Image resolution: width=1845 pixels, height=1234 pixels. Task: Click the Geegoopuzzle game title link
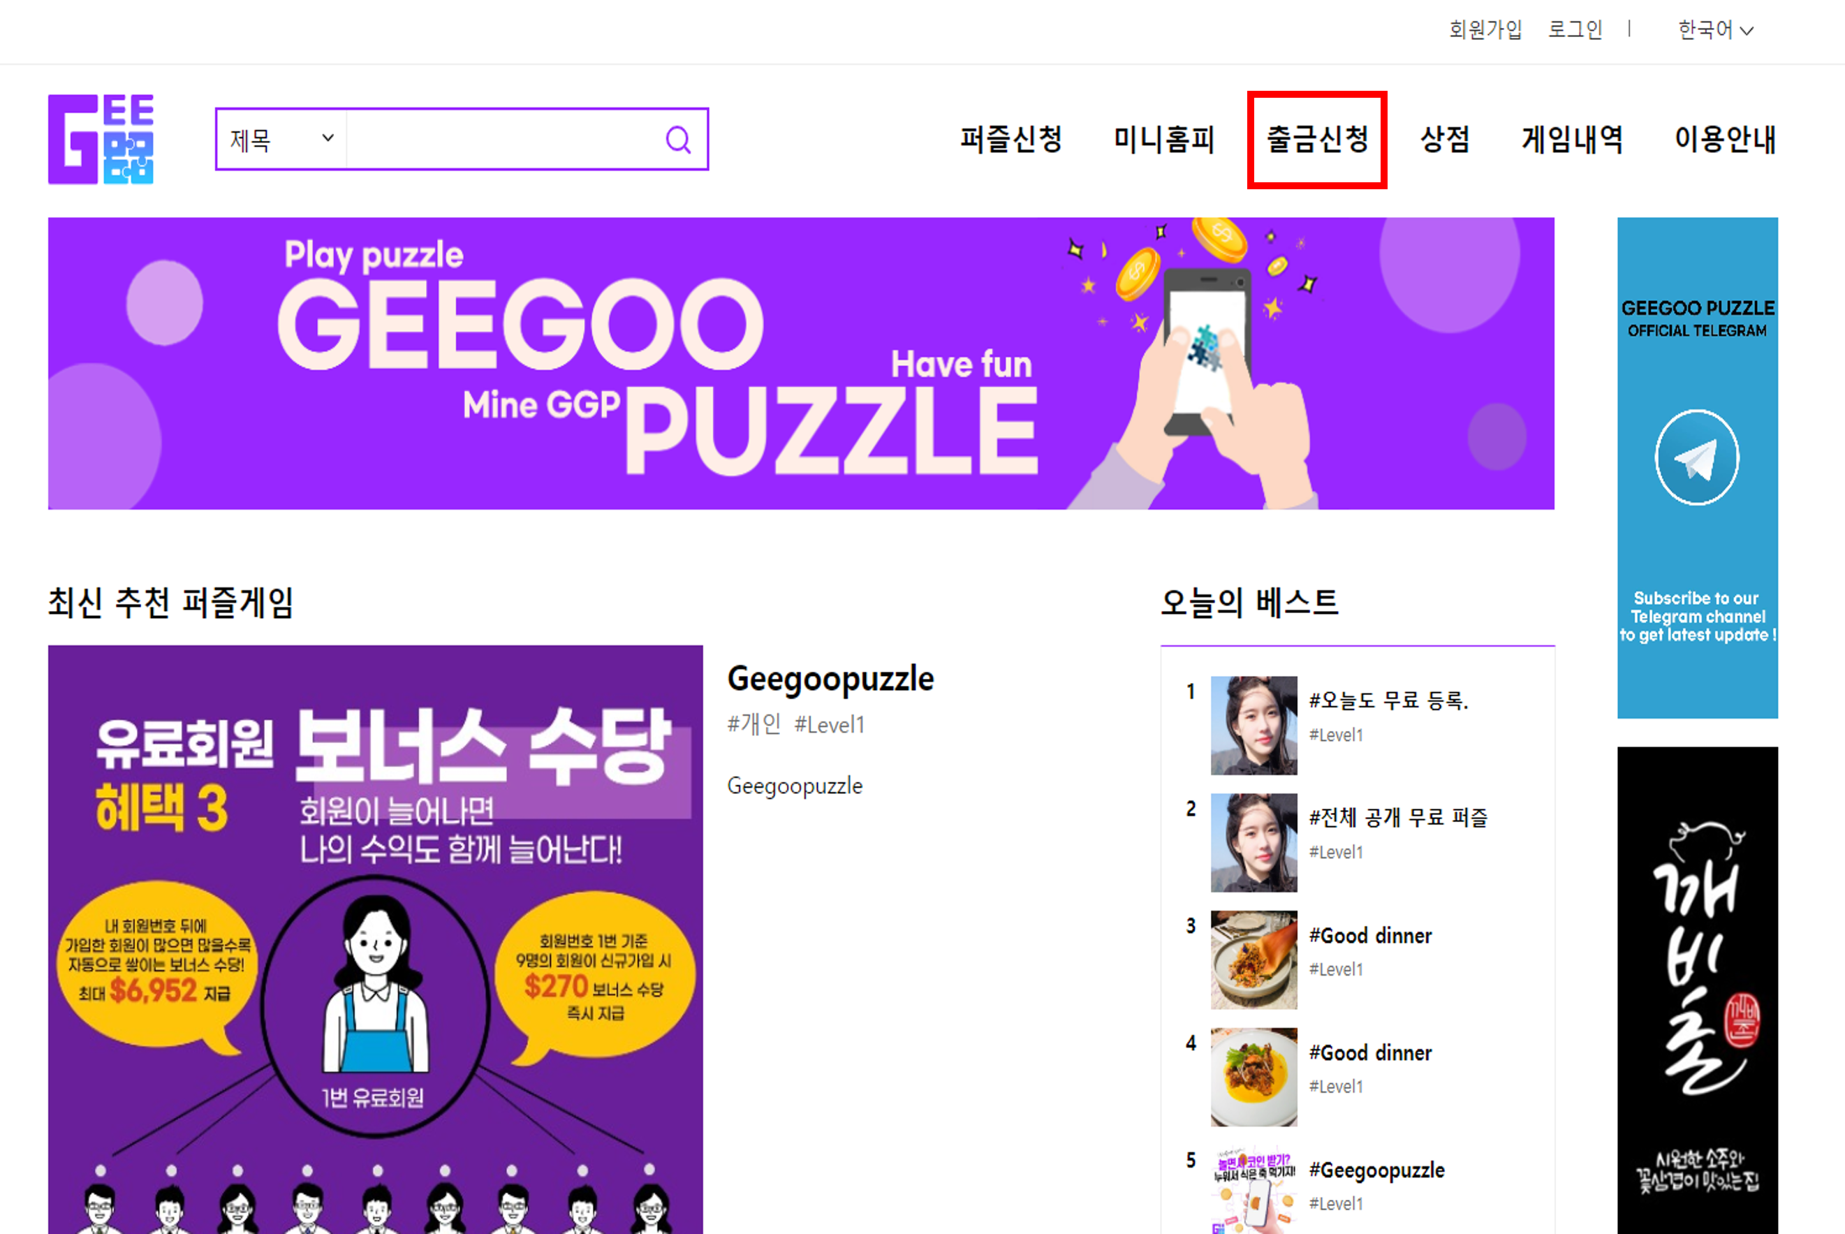(830, 678)
